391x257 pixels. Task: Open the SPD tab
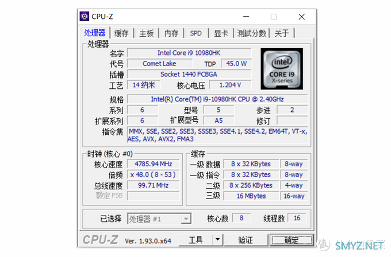tap(195, 33)
